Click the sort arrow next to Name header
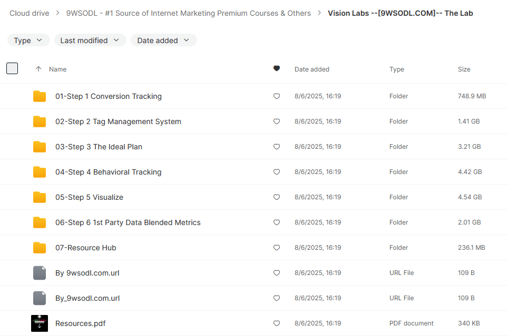This screenshot has width=508, height=336. click(x=38, y=69)
